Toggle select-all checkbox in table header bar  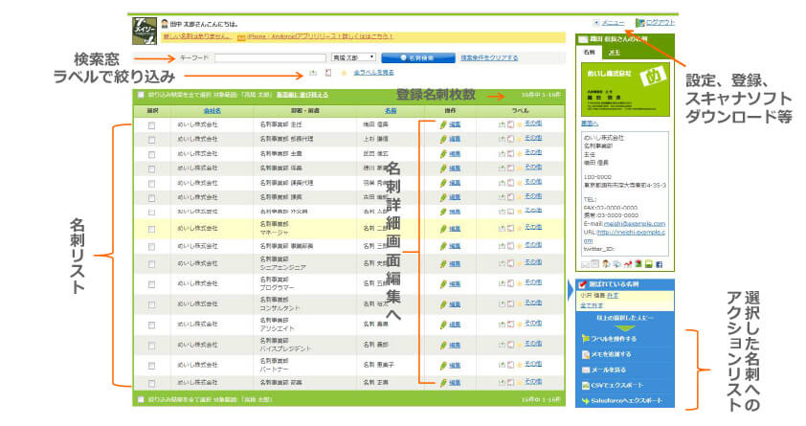coord(141,95)
